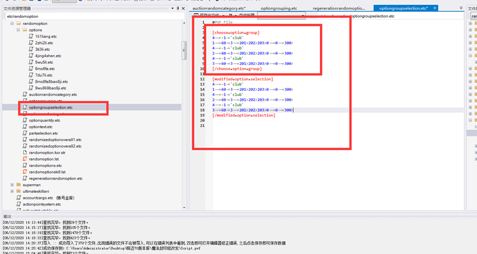Click the randomoptionskill.lst file icon
The image size is (477, 254).
(x=25, y=172)
